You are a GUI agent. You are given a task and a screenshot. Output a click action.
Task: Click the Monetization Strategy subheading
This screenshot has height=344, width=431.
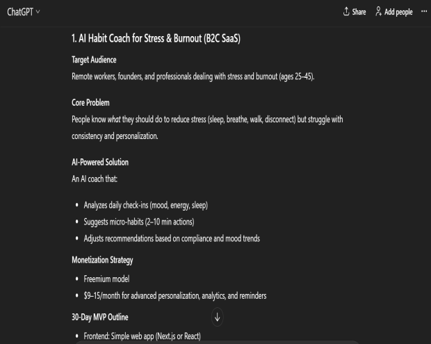pos(102,260)
